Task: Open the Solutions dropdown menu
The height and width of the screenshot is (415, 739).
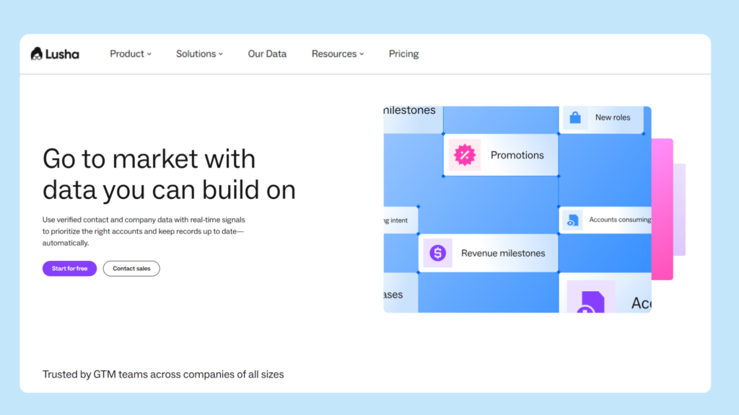Action: (x=199, y=54)
